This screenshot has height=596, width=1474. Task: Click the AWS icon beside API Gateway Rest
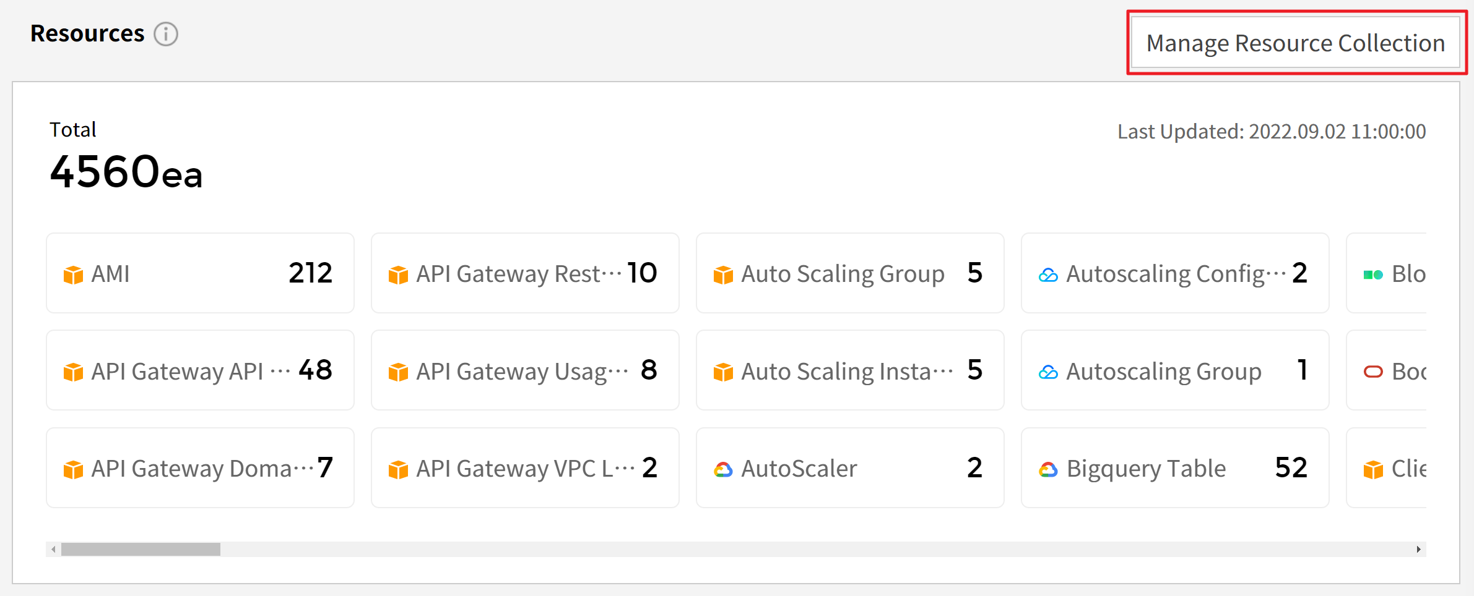pyautogui.click(x=398, y=275)
